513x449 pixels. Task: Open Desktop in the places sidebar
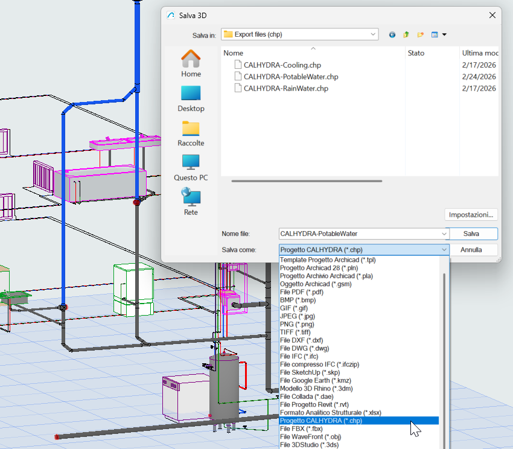click(x=191, y=99)
